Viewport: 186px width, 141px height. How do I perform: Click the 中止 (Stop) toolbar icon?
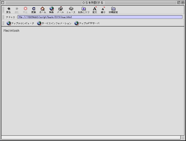point(25,9)
